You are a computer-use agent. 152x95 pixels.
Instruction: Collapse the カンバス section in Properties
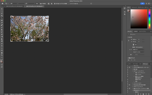pos(128,37)
